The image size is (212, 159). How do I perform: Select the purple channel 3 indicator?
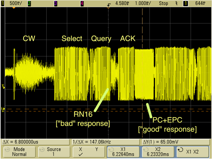point(56,3)
